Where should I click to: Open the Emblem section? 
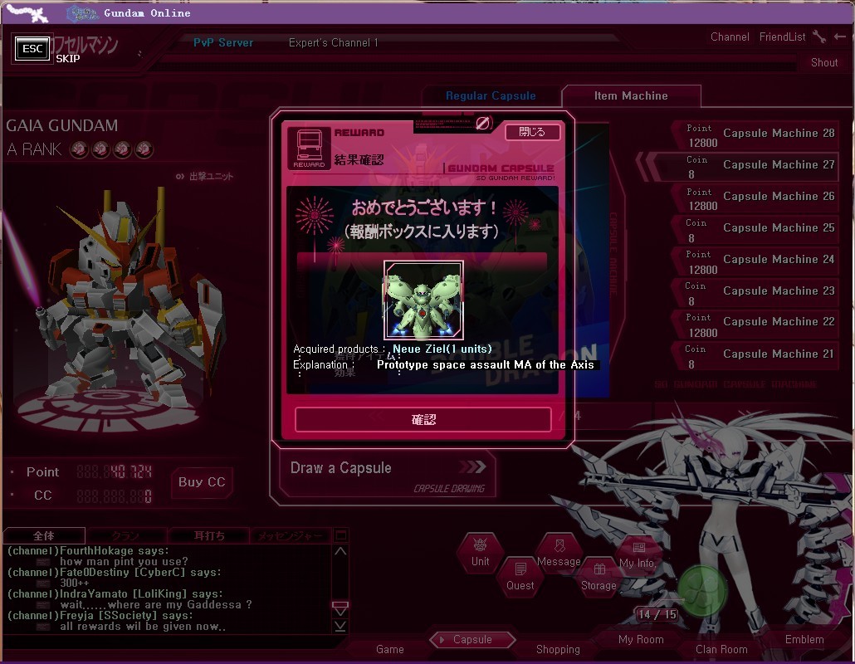coord(804,639)
